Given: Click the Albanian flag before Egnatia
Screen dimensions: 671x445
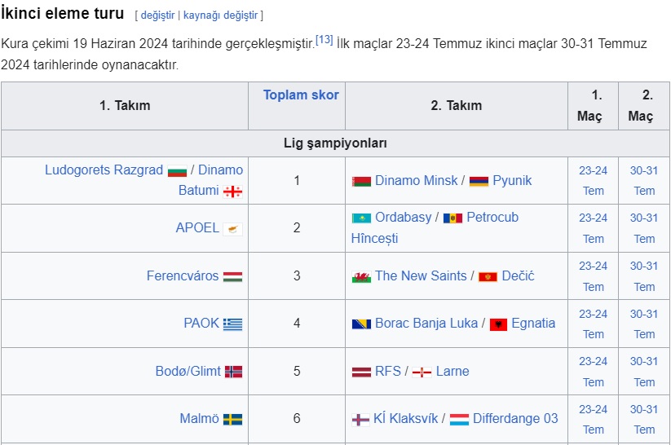Looking at the screenshot, I should click(x=498, y=324).
